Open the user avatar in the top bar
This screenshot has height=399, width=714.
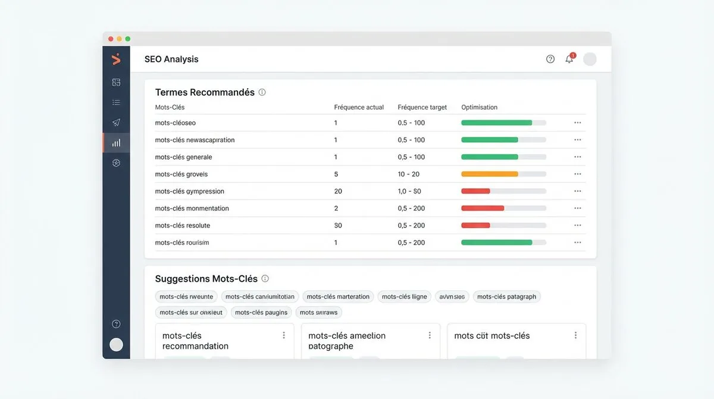click(x=590, y=58)
